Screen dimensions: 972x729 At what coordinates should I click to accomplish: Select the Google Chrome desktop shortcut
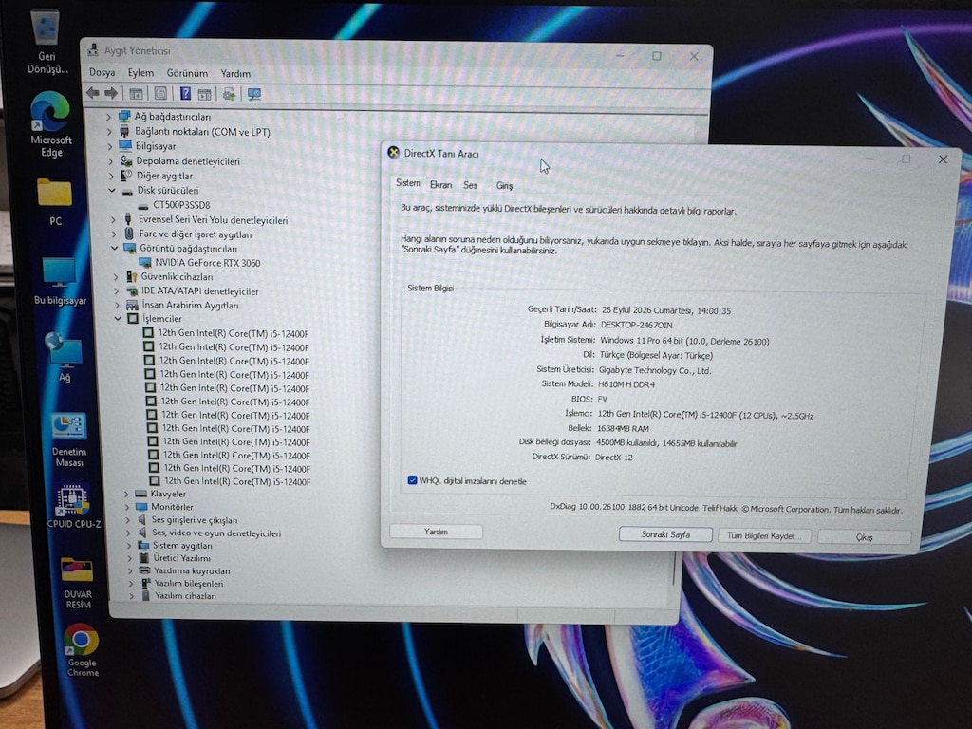point(82,649)
